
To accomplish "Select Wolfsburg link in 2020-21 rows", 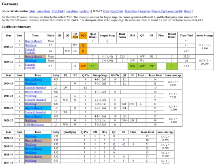I will [30, 136].
